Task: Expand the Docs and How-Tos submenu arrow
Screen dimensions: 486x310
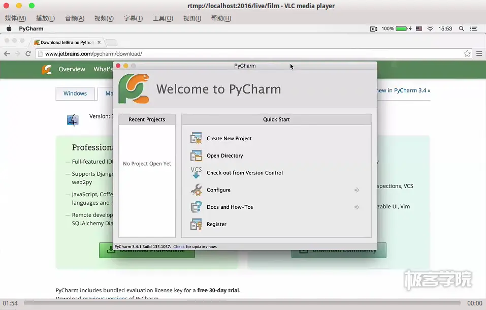Action: click(357, 207)
